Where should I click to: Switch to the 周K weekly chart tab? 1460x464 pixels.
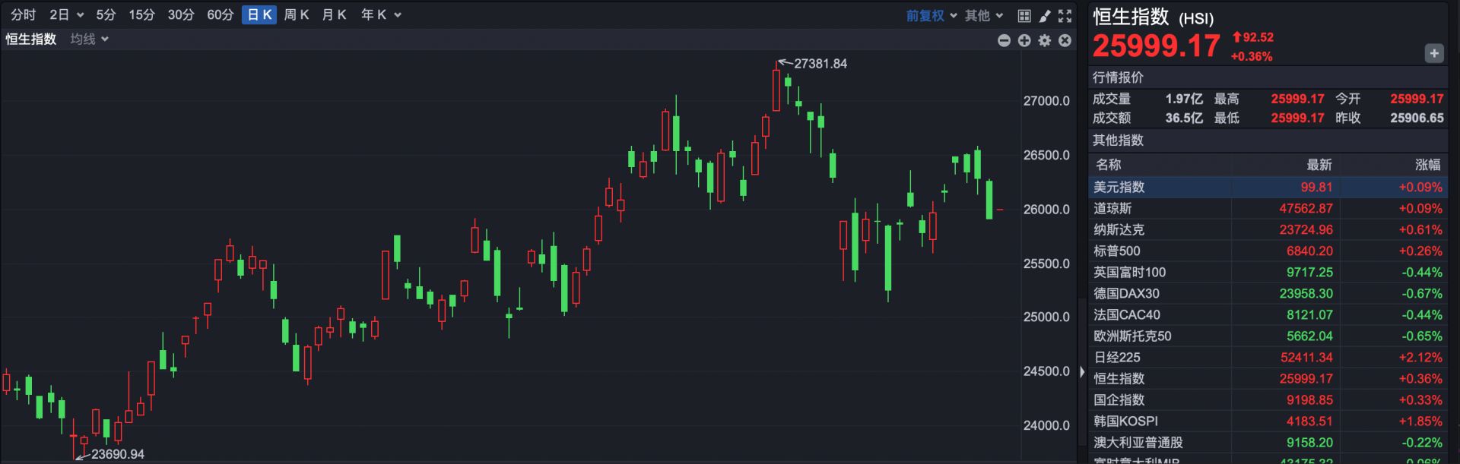pyautogui.click(x=296, y=15)
